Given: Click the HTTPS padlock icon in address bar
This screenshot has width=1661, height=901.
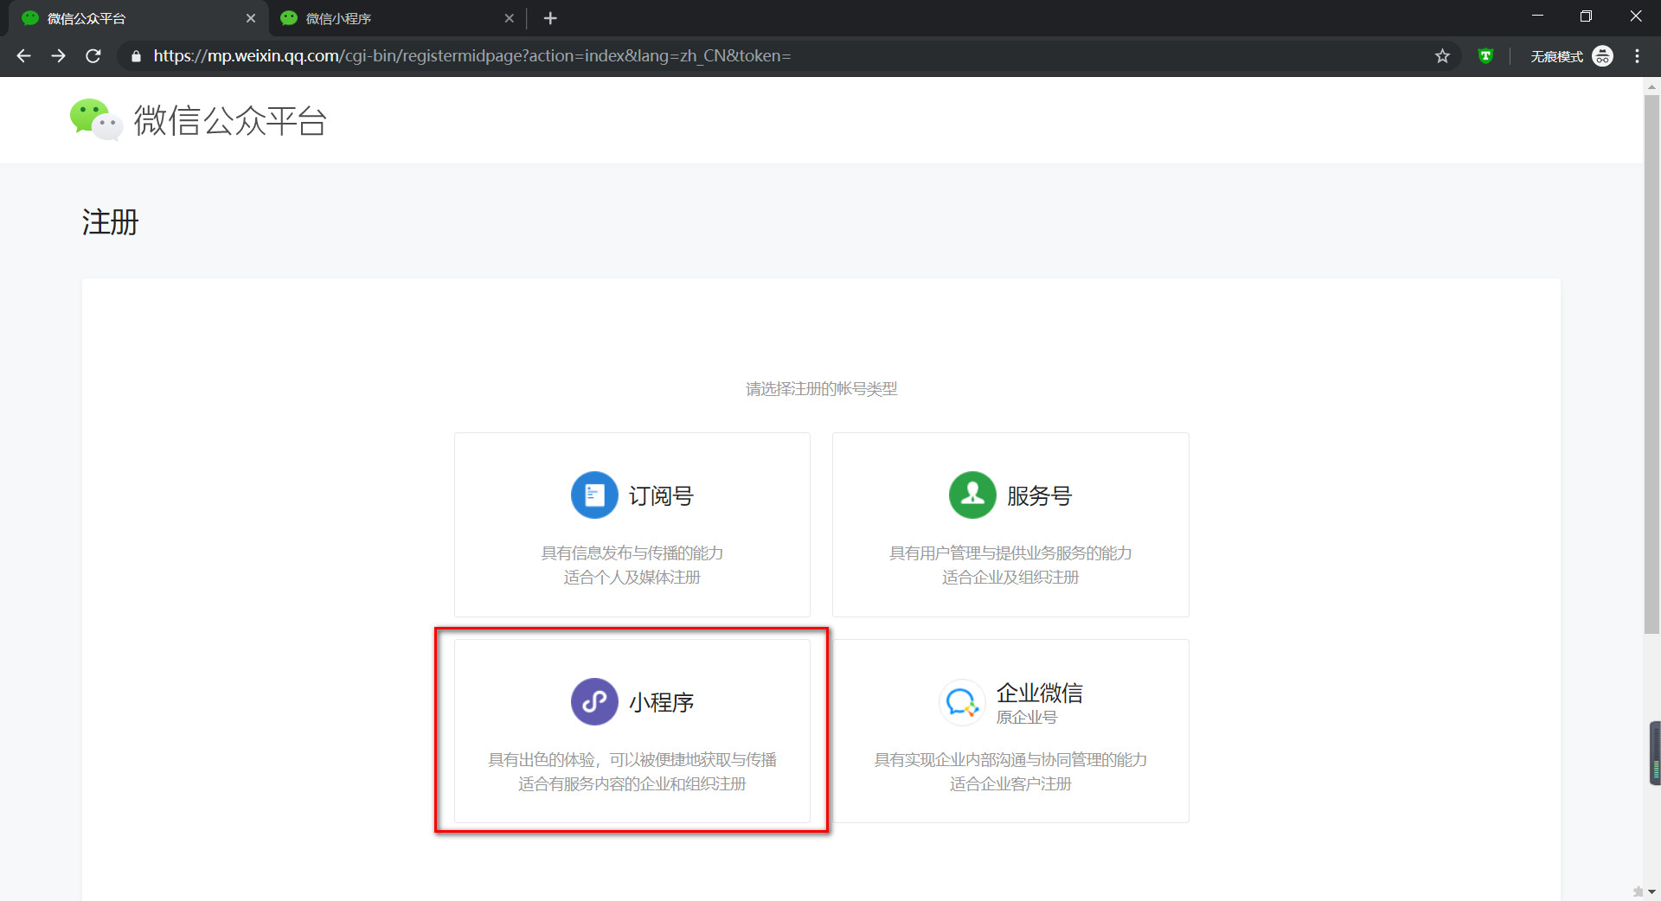Looking at the screenshot, I should (x=135, y=55).
